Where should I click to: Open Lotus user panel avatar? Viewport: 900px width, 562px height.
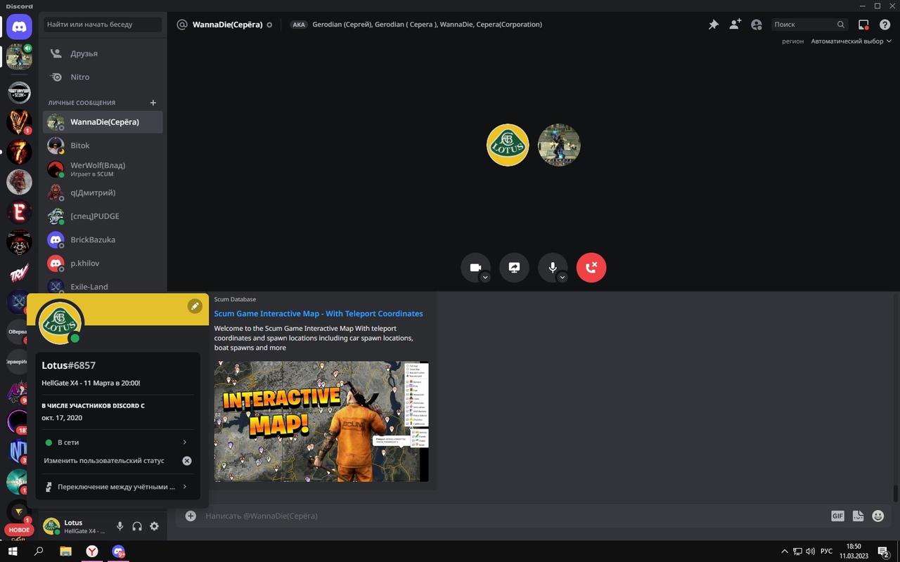tap(51, 526)
